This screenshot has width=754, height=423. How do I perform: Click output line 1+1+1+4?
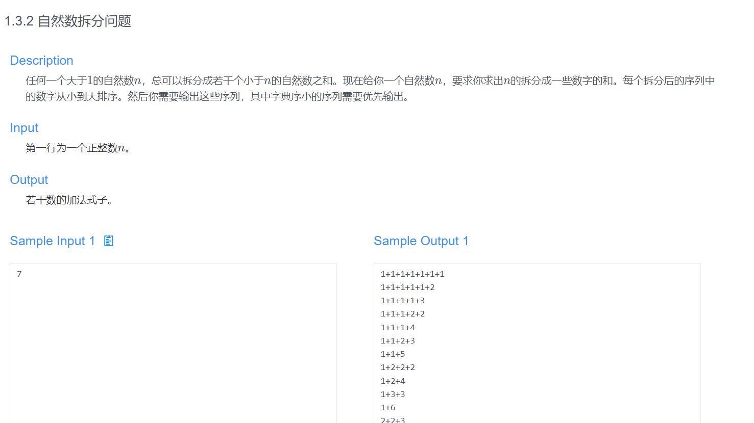[x=398, y=328]
